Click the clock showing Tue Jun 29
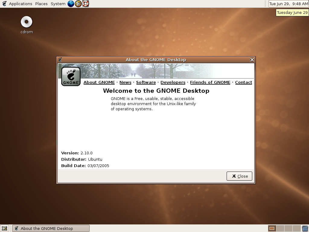The width and height of the screenshot is (309, 232). (x=288, y=4)
